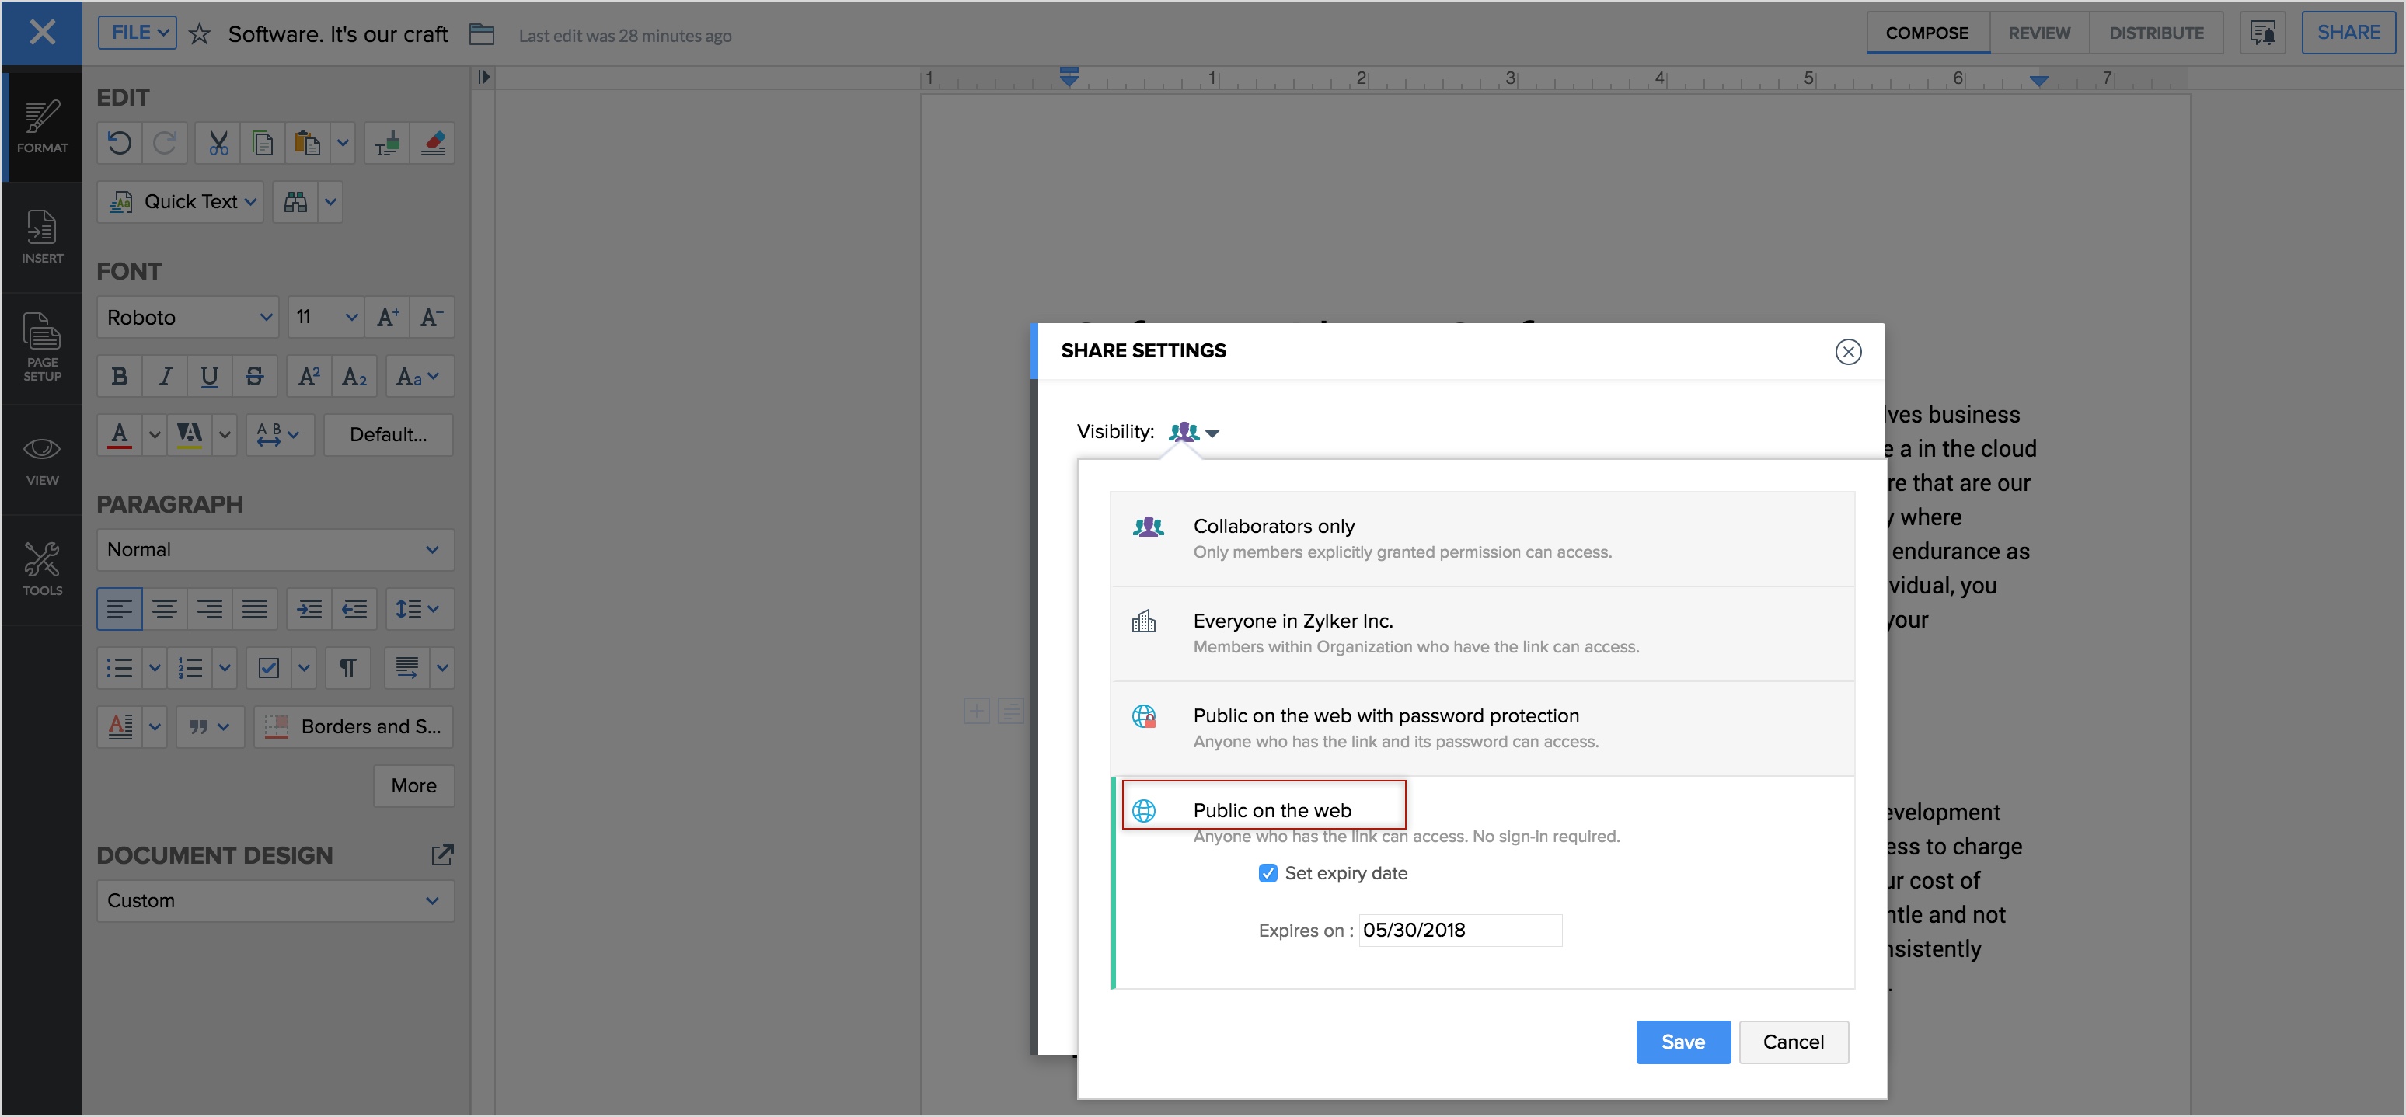
Task: Click the Save button
Action: (1682, 1042)
